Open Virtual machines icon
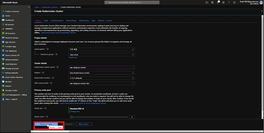This screenshot has height=133, width=264. pyautogui.click(x=3, y=59)
